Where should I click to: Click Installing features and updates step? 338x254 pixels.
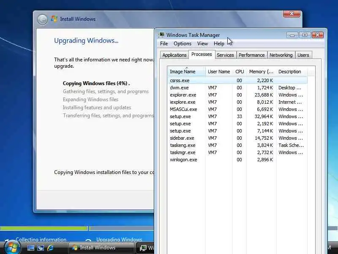point(97,108)
